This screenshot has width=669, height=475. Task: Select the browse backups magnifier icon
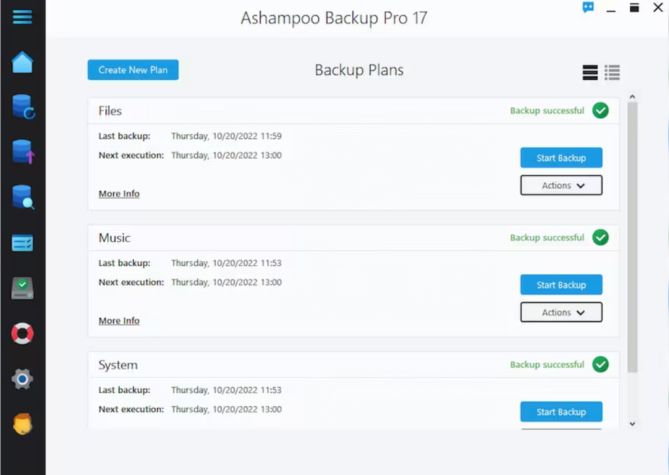click(x=22, y=197)
